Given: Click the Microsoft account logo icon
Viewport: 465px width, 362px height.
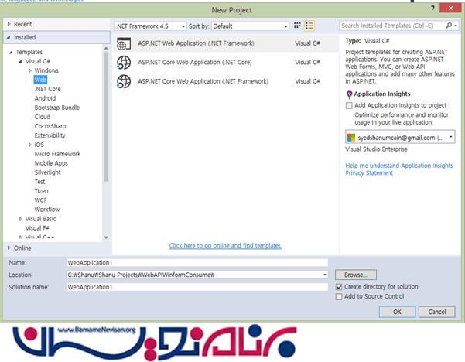Looking at the screenshot, I should [x=350, y=137].
